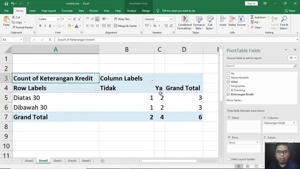This screenshot has height=169, width=300.
Task: Open Umur dropdown in Rows area
Action: [x=257, y=142]
